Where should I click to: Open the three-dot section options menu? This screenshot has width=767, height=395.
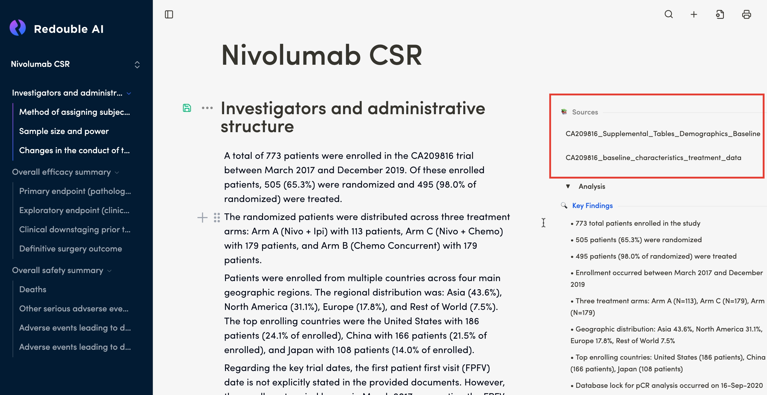click(207, 108)
